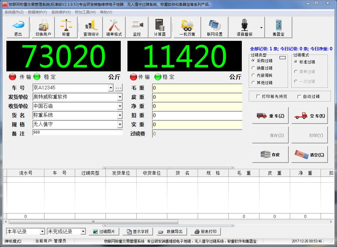Open the 计算器 calculator
The height and width of the screenshot is (247, 337).
(160, 27)
